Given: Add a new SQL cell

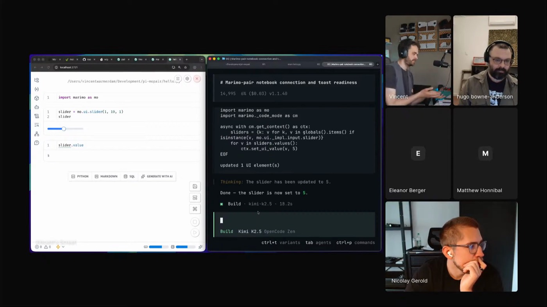Looking at the screenshot, I should coord(129,176).
